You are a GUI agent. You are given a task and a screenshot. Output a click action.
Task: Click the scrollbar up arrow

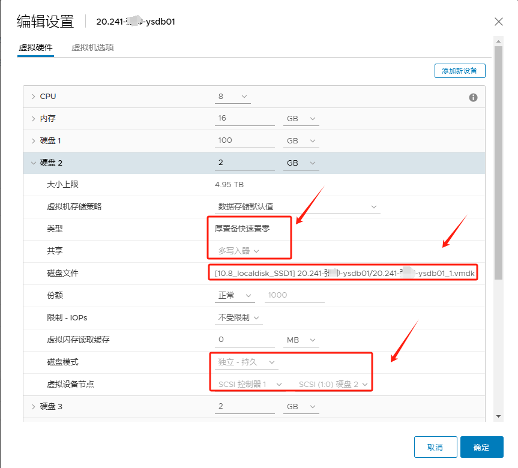[499, 41]
